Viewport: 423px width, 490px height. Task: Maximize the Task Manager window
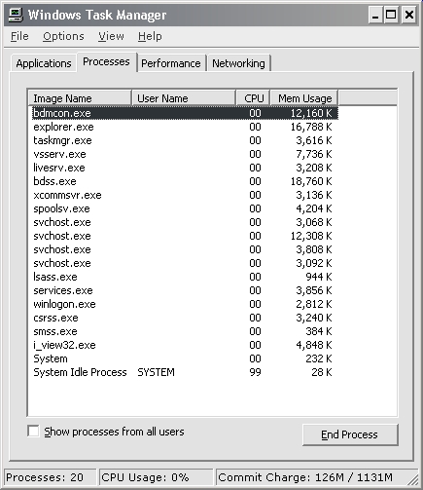391,15
